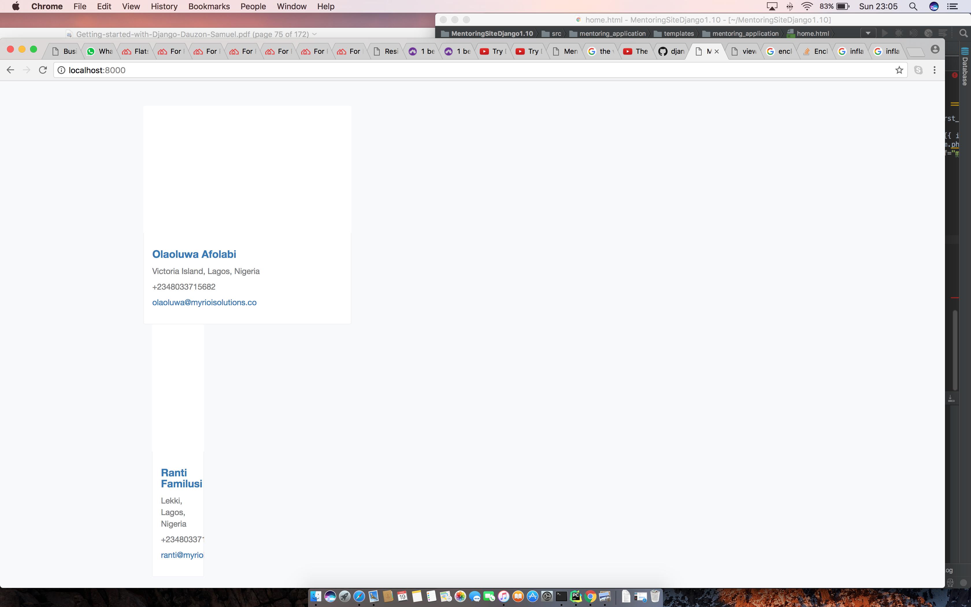Switch to the GitHub djan tab
Image resolution: width=971 pixels, height=607 pixels.
[672, 51]
